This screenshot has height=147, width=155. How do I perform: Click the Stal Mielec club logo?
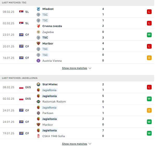pos(38,84)
